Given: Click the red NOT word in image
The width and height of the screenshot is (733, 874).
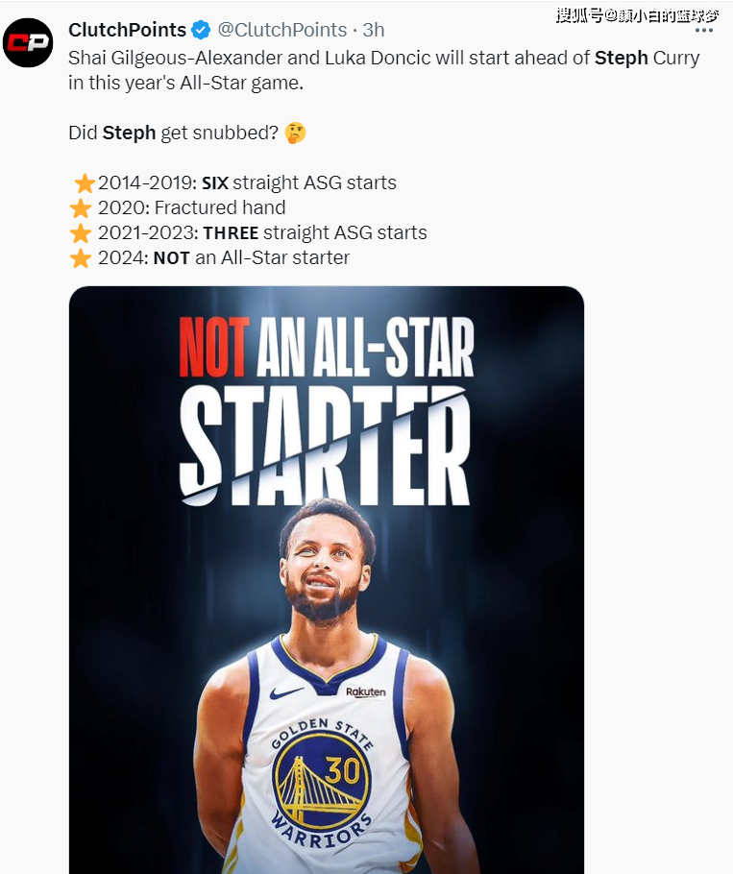Looking at the screenshot, I should pyautogui.click(x=214, y=347).
